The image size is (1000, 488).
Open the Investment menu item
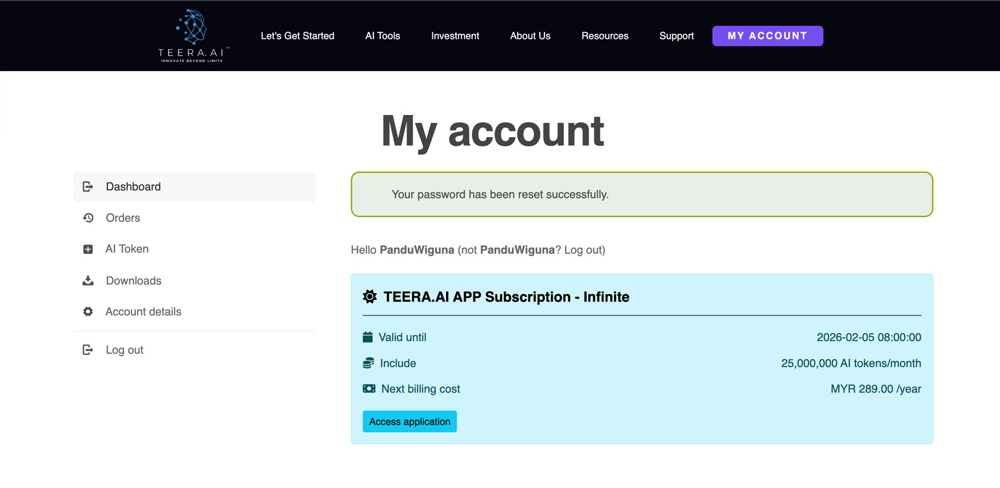click(455, 36)
